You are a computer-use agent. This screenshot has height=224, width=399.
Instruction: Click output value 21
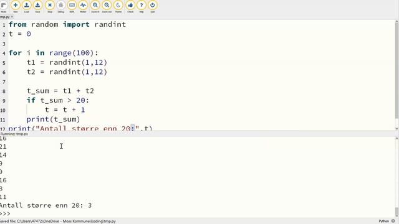pos(3,147)
